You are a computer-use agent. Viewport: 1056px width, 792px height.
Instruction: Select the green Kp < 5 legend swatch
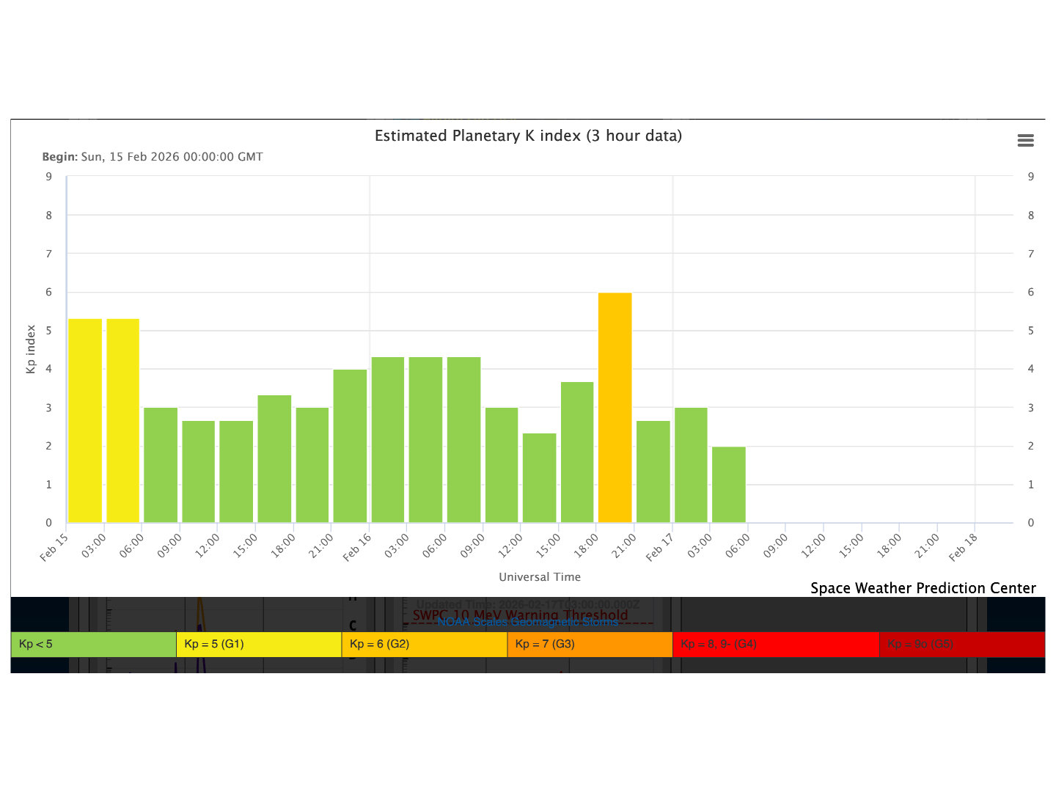point(94,645)
